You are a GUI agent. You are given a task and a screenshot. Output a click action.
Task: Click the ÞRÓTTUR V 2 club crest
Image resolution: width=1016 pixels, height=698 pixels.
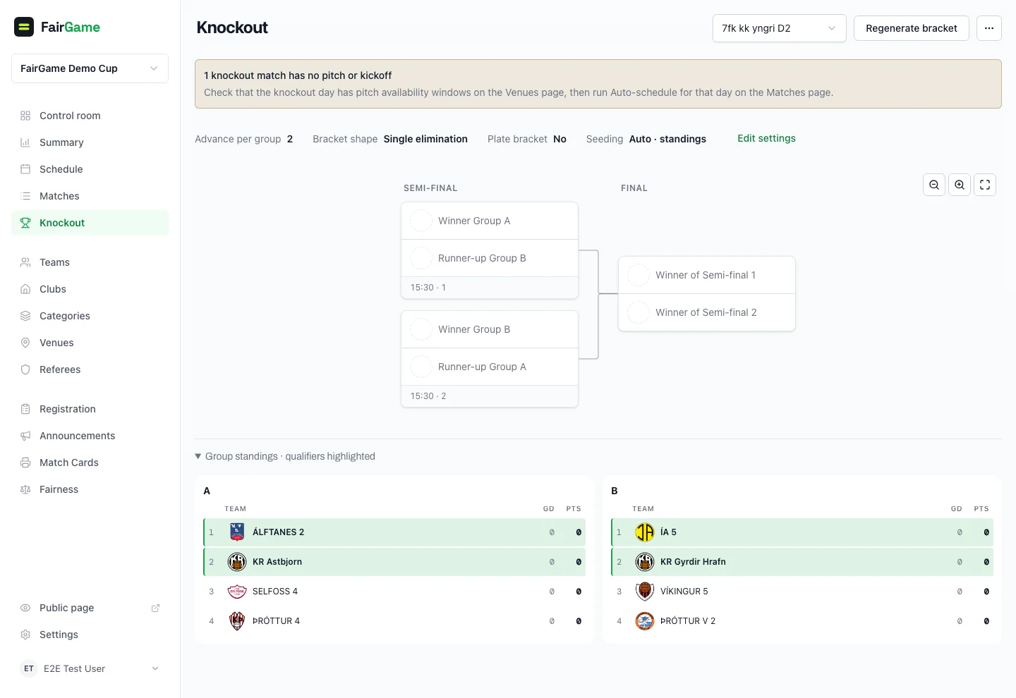645,621
